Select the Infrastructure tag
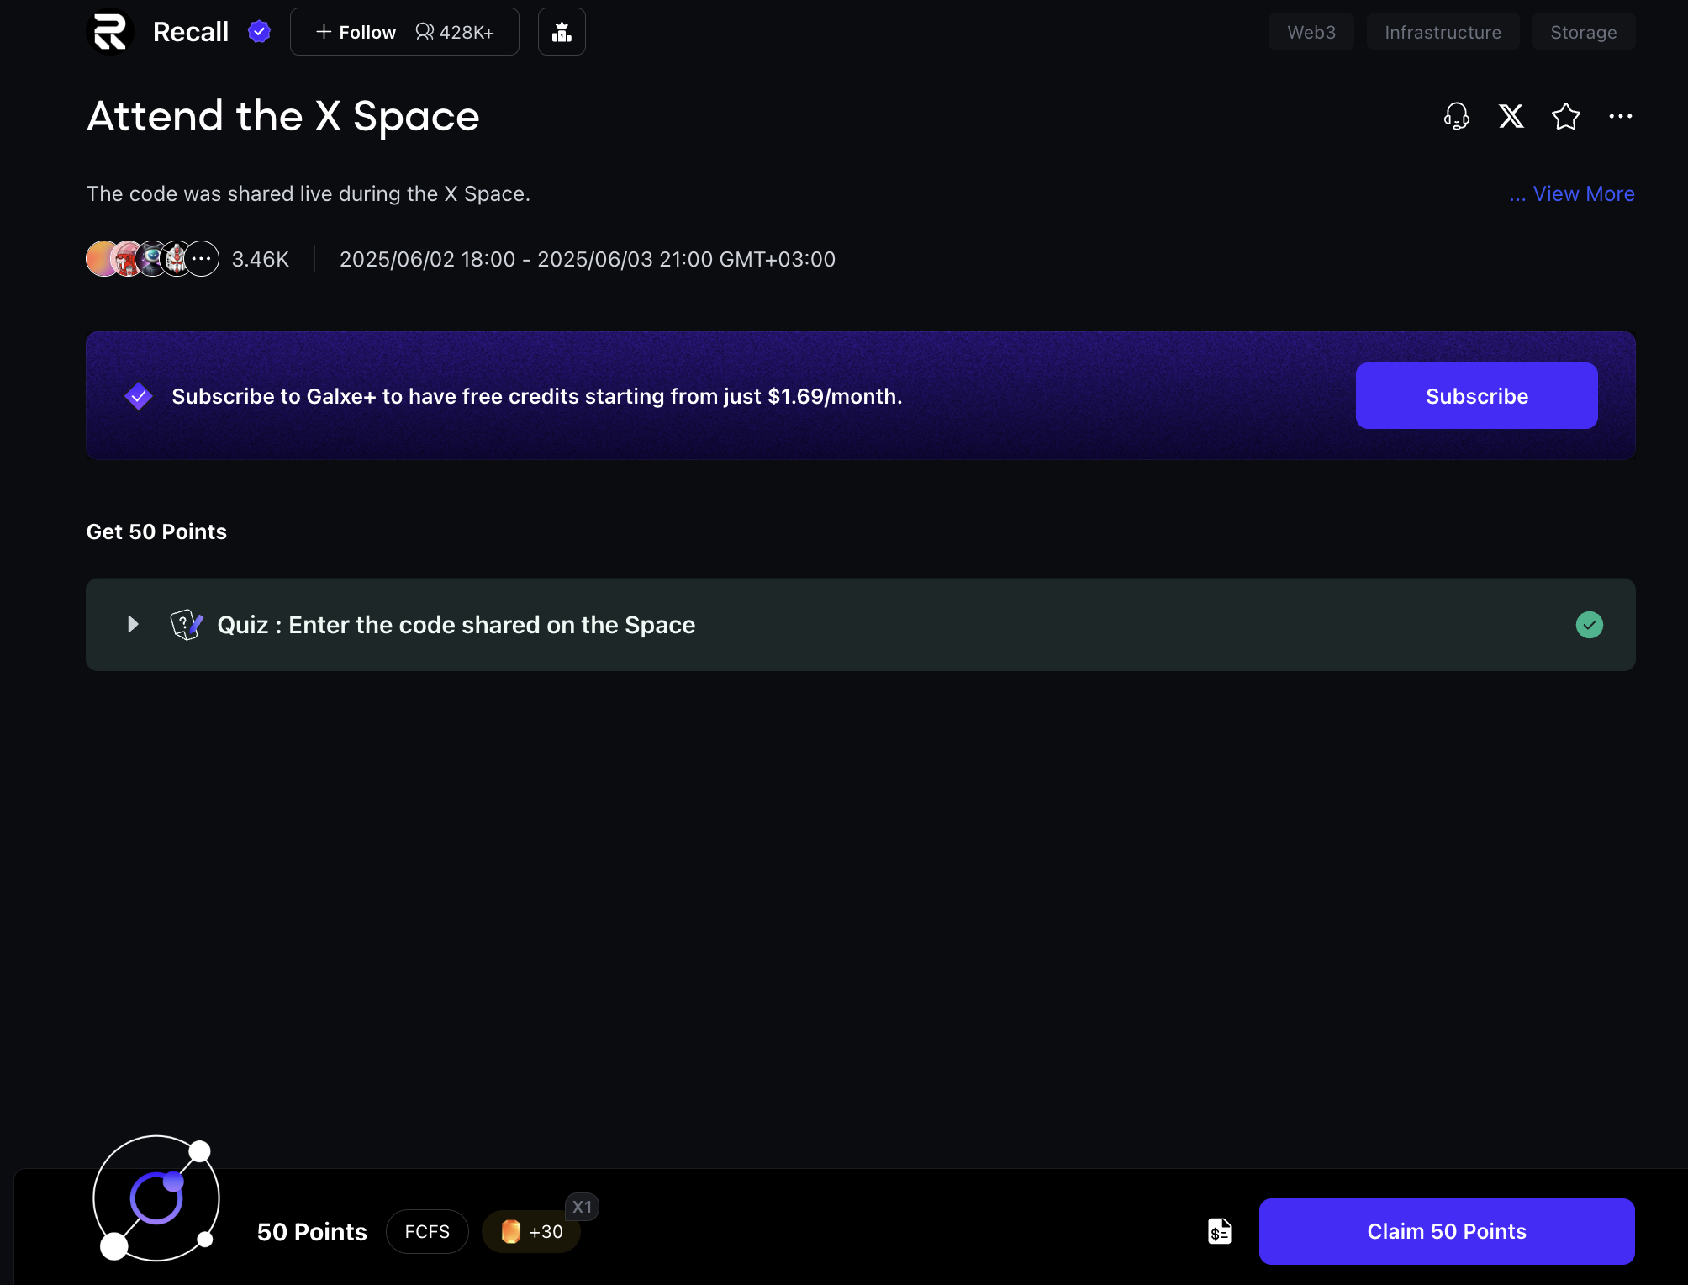This screenshot has width=1688, height=1285. coord(1443,32)
